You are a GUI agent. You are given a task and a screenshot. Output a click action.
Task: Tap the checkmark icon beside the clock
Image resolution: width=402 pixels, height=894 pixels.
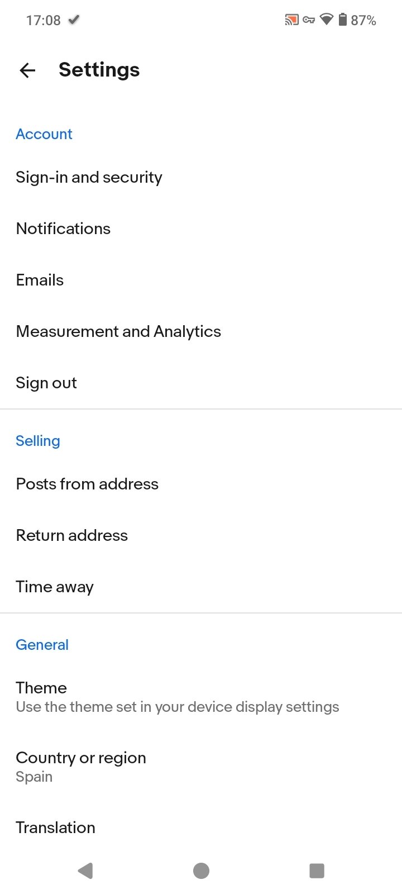(x=74, y=20)
